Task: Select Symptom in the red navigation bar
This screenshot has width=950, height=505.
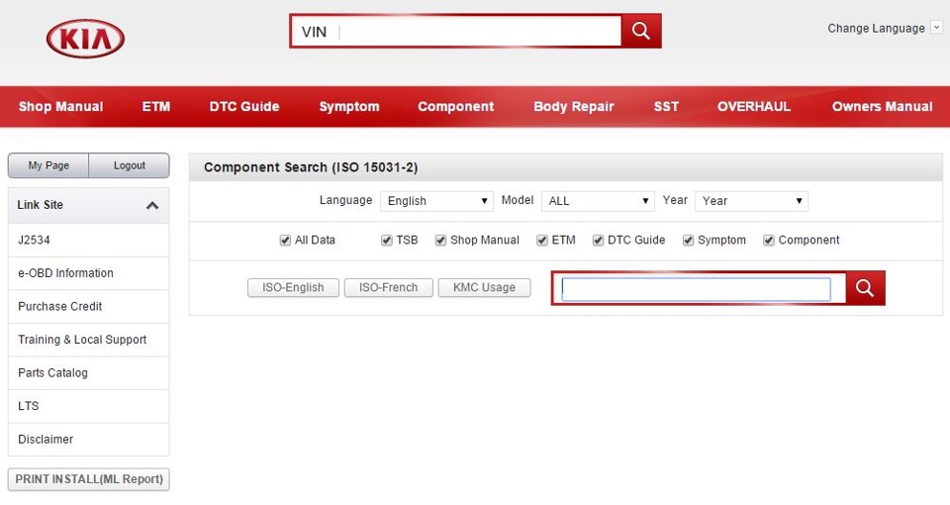Action: [x=349, y=107]
